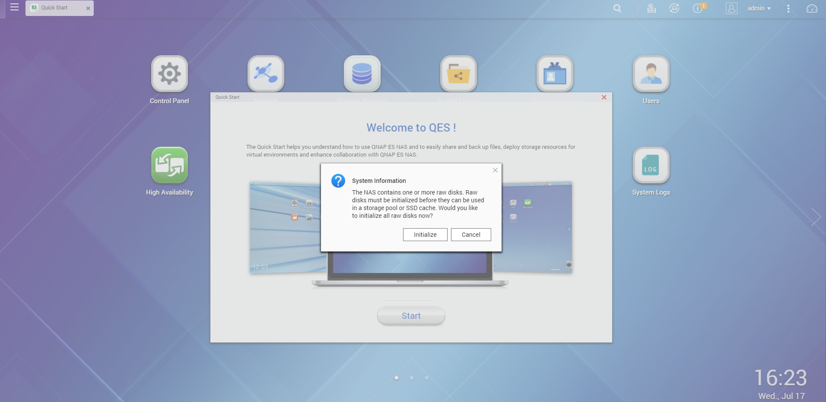Screen dimensions: 826x402
Task: Open the three-dot more options menu
Action: click(788, 8)
